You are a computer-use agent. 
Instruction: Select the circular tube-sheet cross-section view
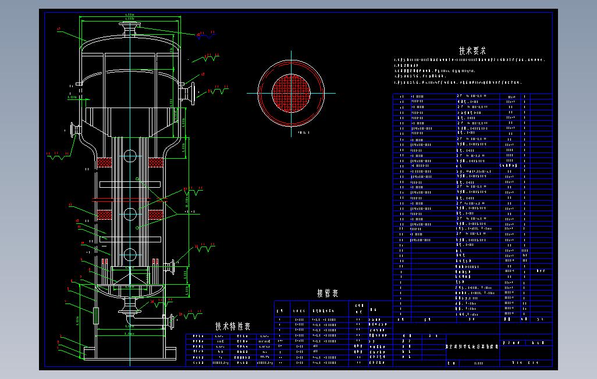[292, 93]
